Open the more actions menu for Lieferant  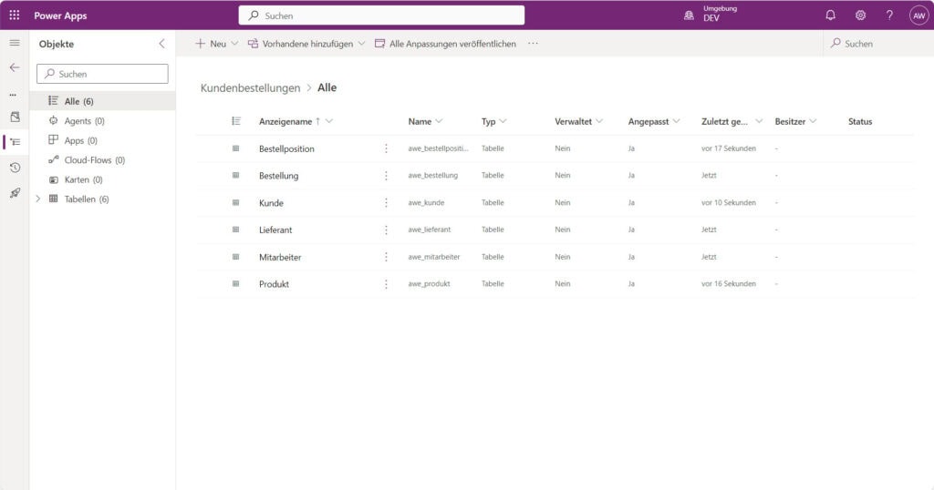(386, 230)
